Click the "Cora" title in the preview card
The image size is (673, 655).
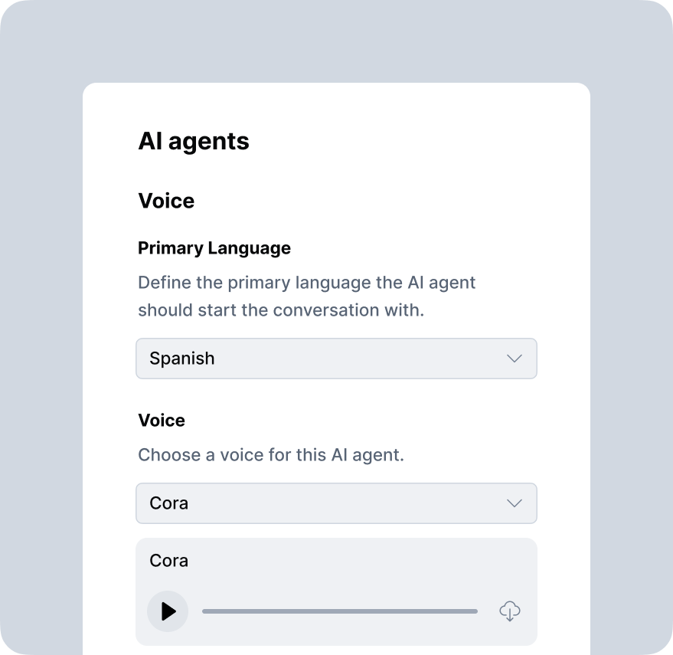point(169,561)
